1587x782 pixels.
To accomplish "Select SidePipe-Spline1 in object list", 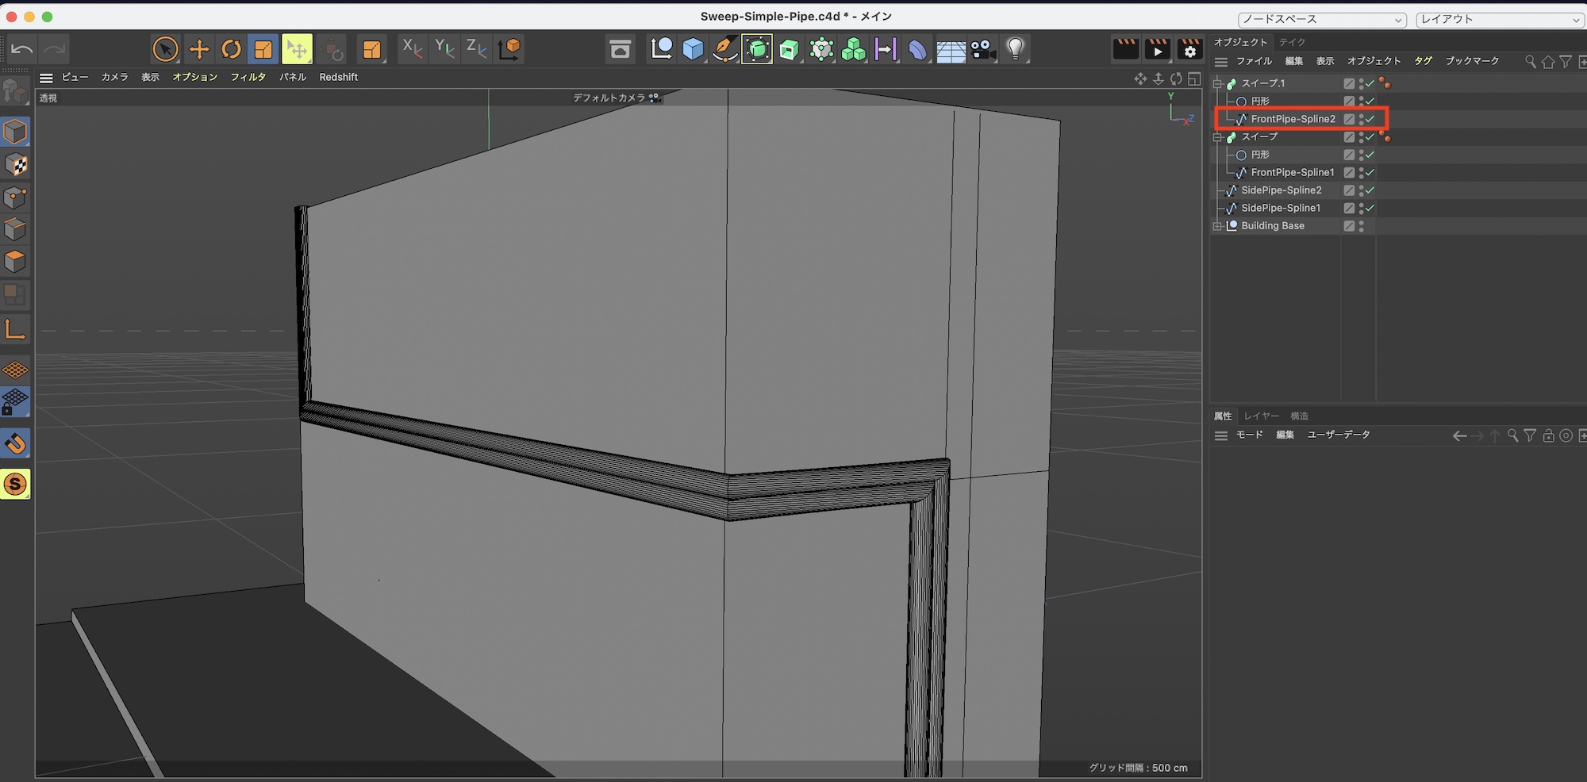I will point(1280,208).
